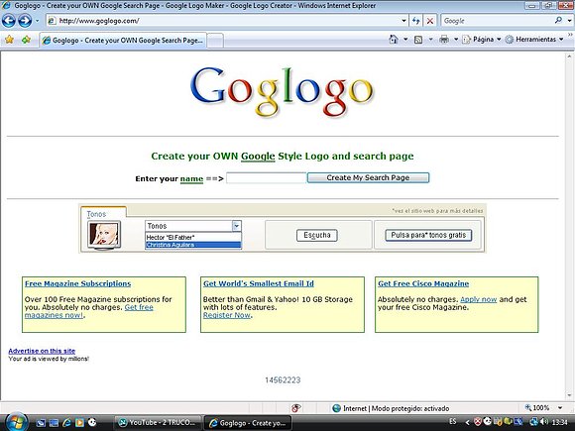Click the Enter your name text field
This screenshot has width=575, height=431.
[x=267, y=178]
